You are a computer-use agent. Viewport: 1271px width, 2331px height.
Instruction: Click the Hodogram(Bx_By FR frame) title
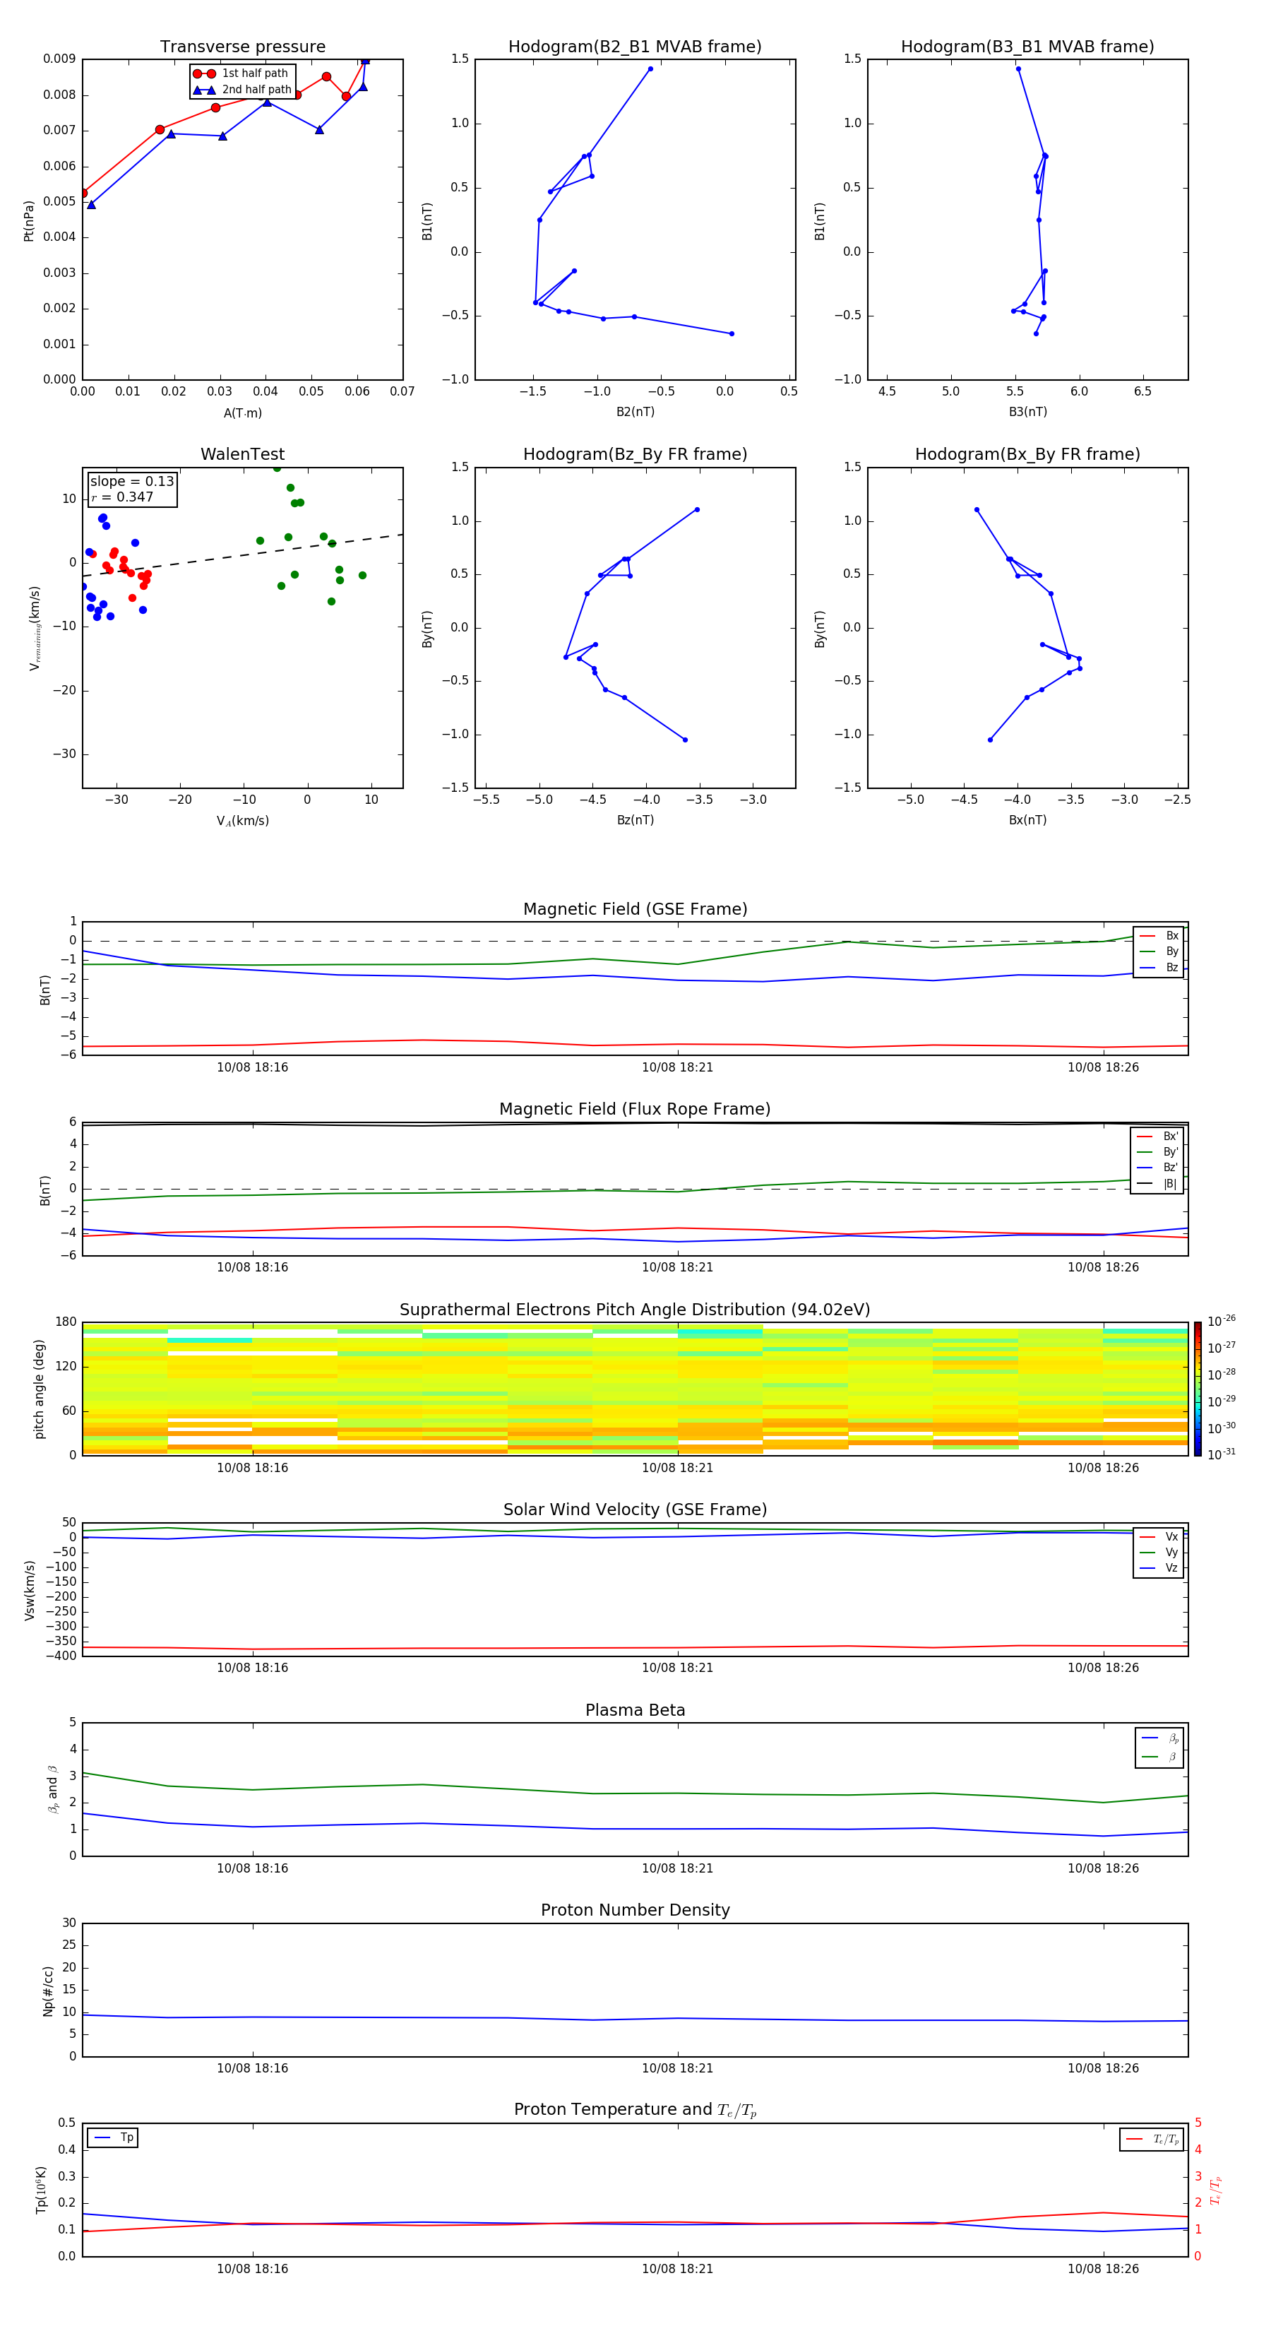click(1027, 454)
